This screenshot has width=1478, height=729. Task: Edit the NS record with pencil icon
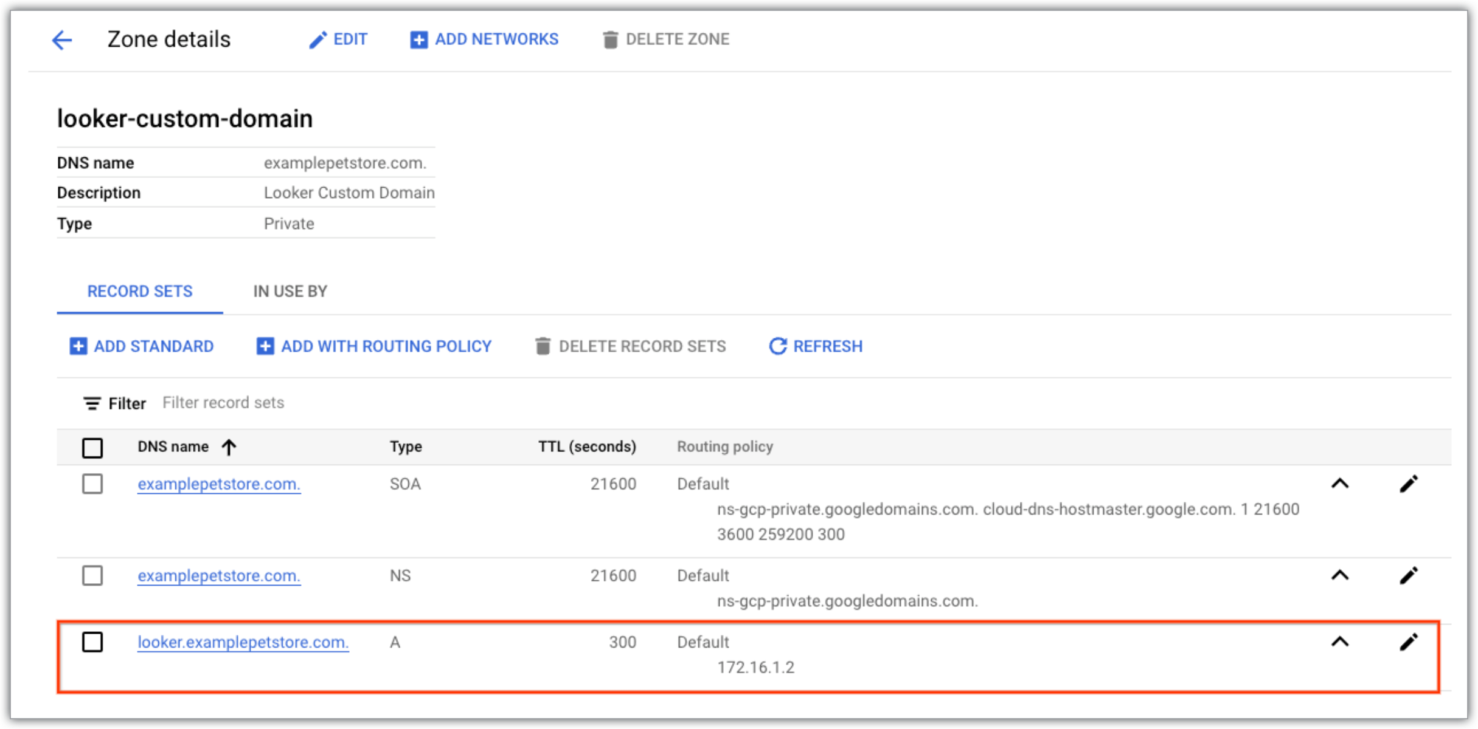[x=1408, y=575]
